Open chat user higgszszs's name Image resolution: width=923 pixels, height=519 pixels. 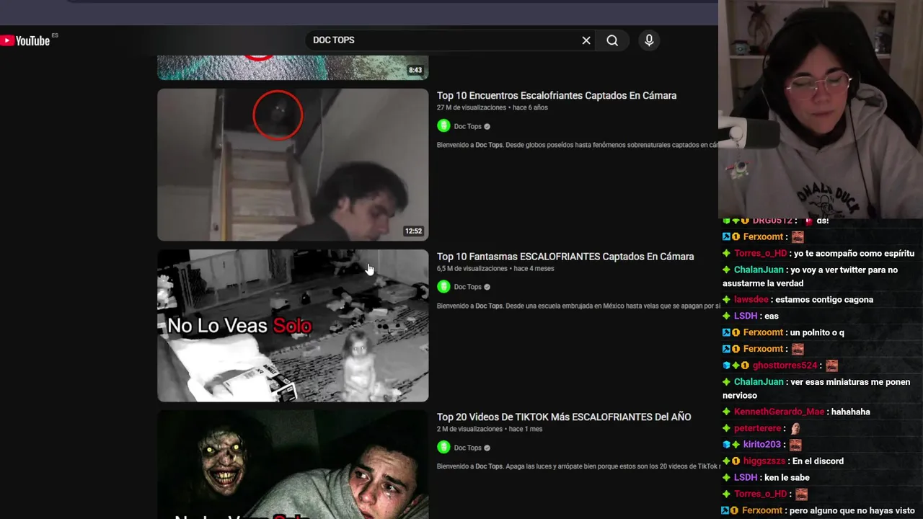click(764, 461)
